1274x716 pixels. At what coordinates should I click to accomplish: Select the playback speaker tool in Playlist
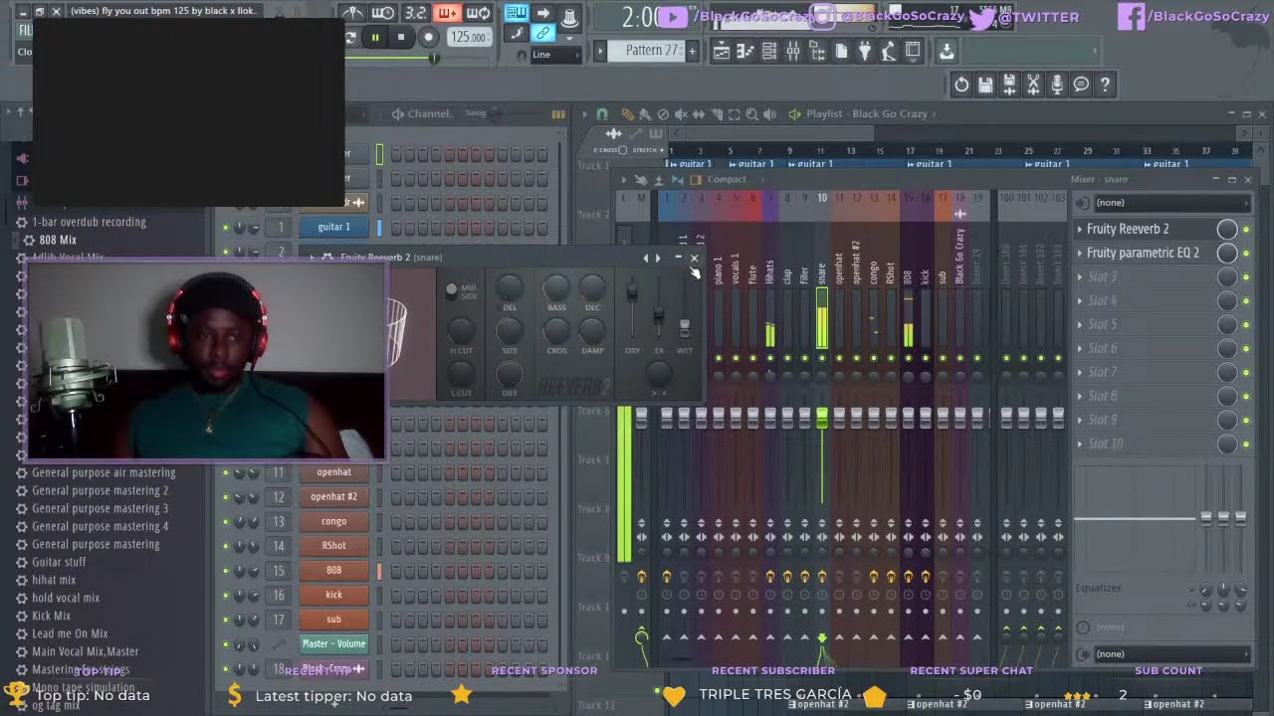770,114
